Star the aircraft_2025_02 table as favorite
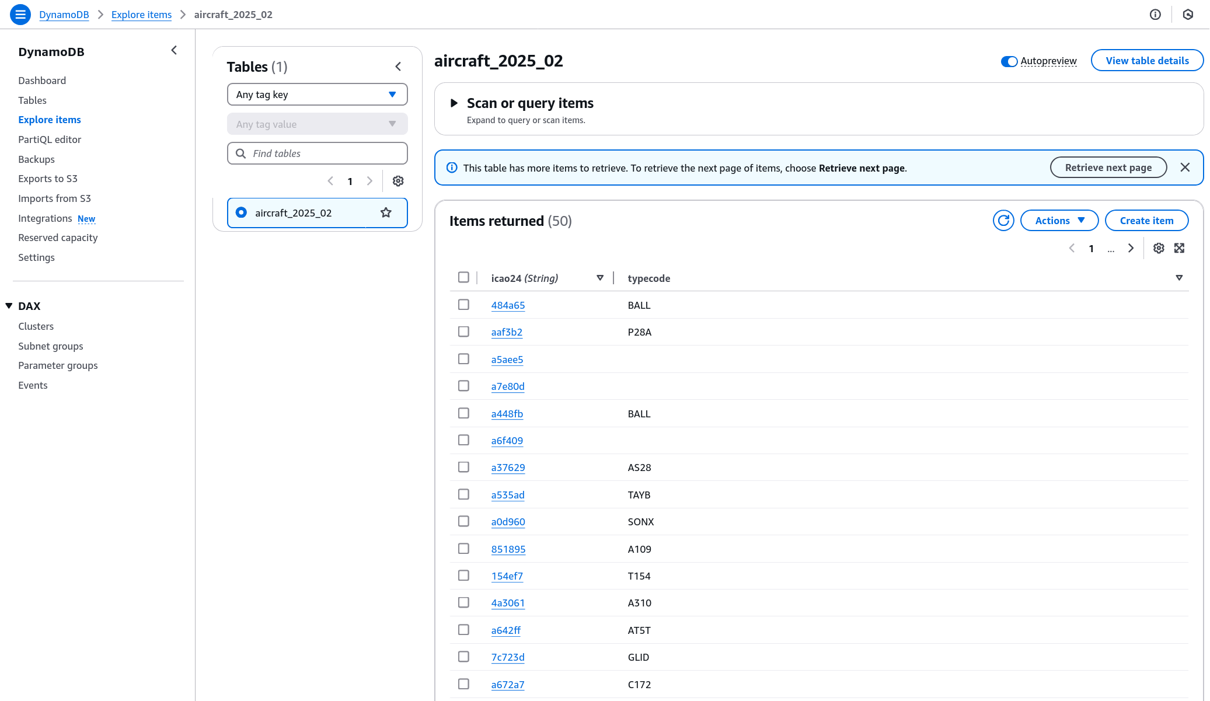The image size is (1210, 701). pos(386,212)
